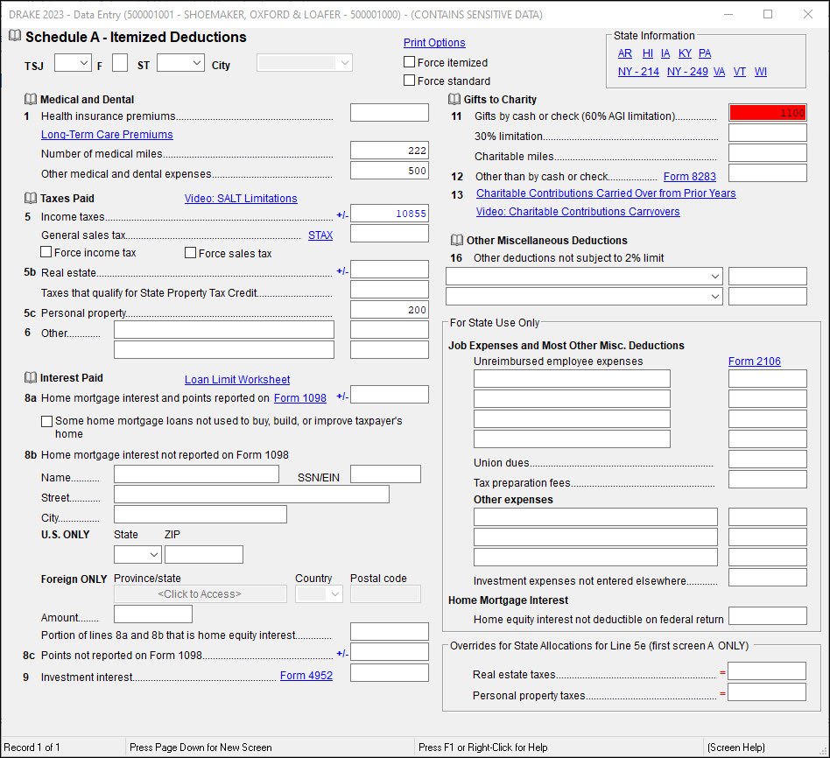The image size is (830, 758).
Task: Enable the Force standard checkbox
Action: tap(409, 80)
